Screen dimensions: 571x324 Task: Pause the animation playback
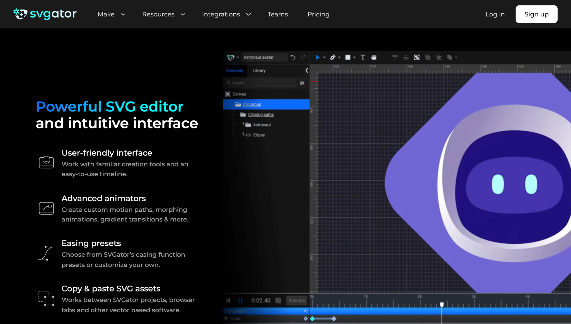click(x=240, y=300)
